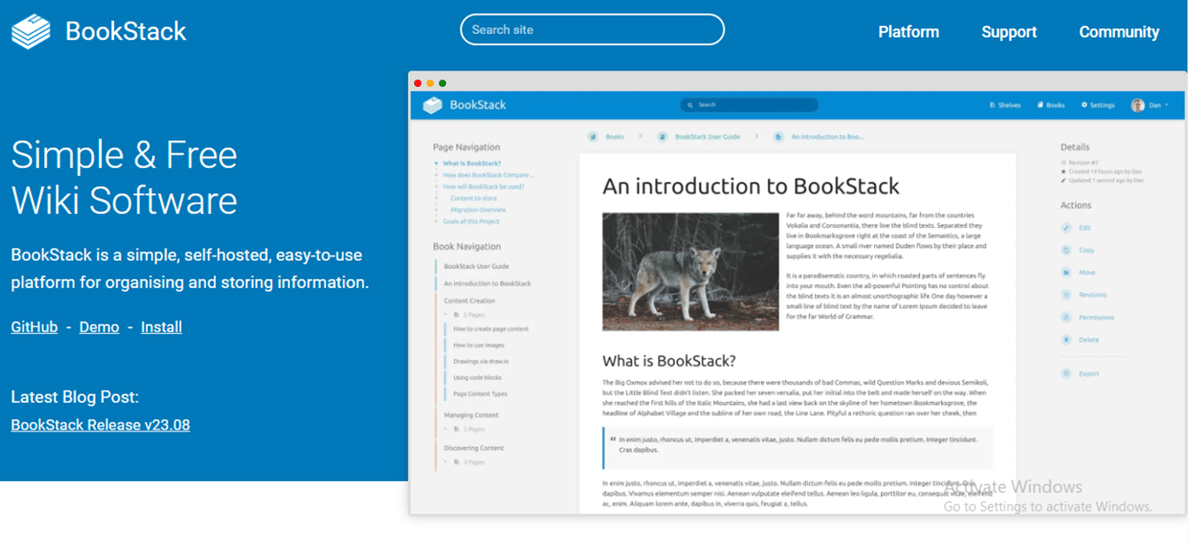The image size is (1188, 541).
Task: Click the 'Latest Blog Post:' label
Action: 75,397
